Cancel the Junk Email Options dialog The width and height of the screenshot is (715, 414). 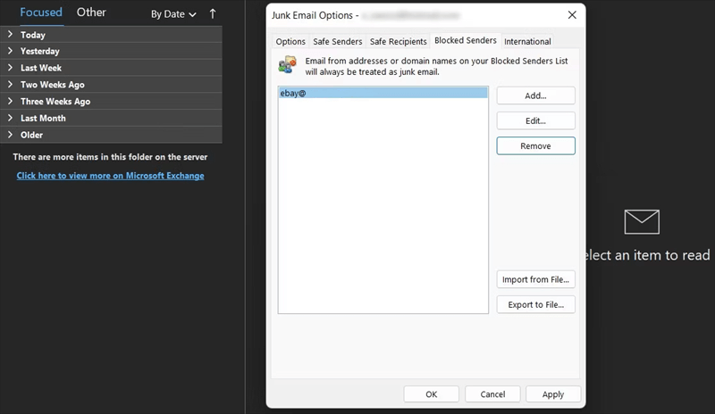tap(492, 393)
